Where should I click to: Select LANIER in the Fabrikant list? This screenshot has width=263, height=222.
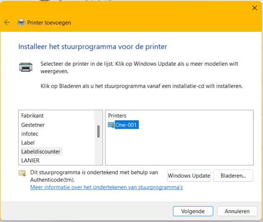coord(30,160)
